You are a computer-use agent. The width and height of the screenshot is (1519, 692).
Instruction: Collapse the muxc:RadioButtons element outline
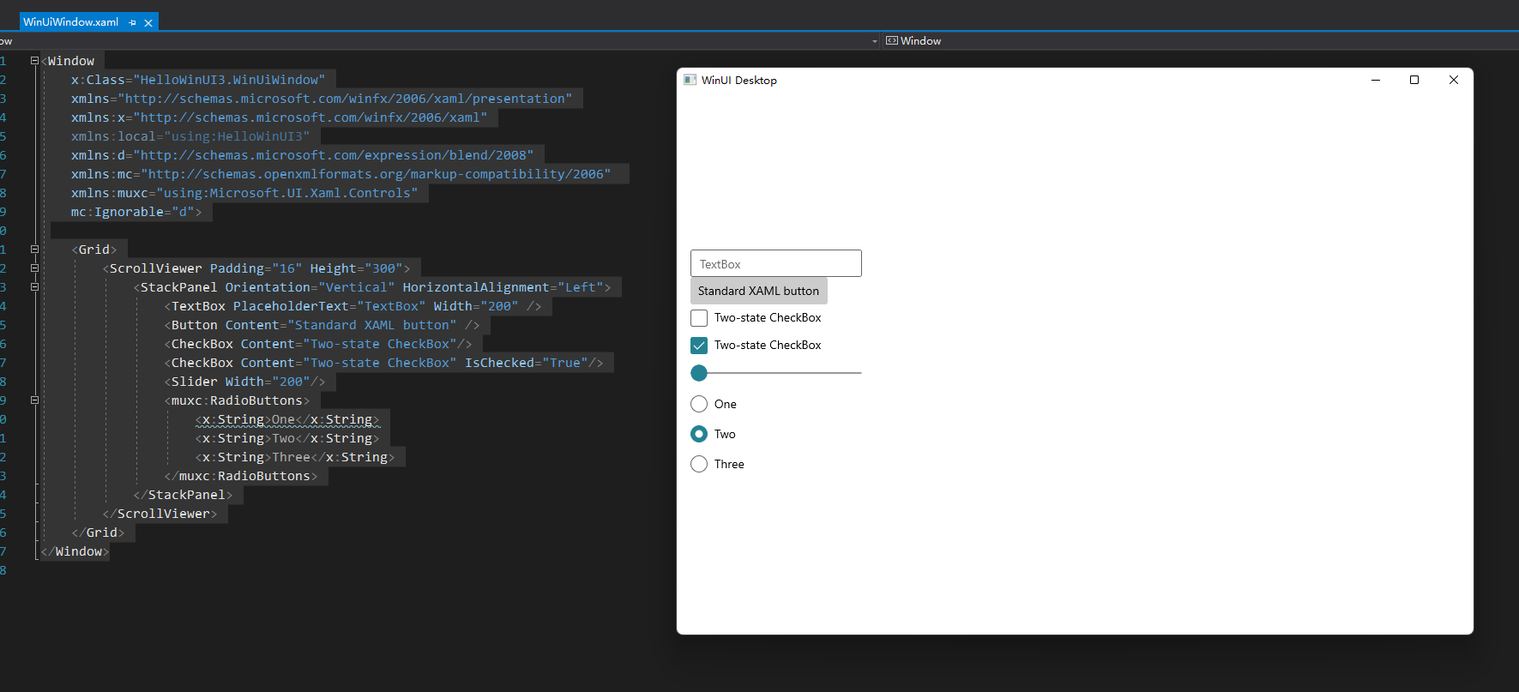pos(34,400)
